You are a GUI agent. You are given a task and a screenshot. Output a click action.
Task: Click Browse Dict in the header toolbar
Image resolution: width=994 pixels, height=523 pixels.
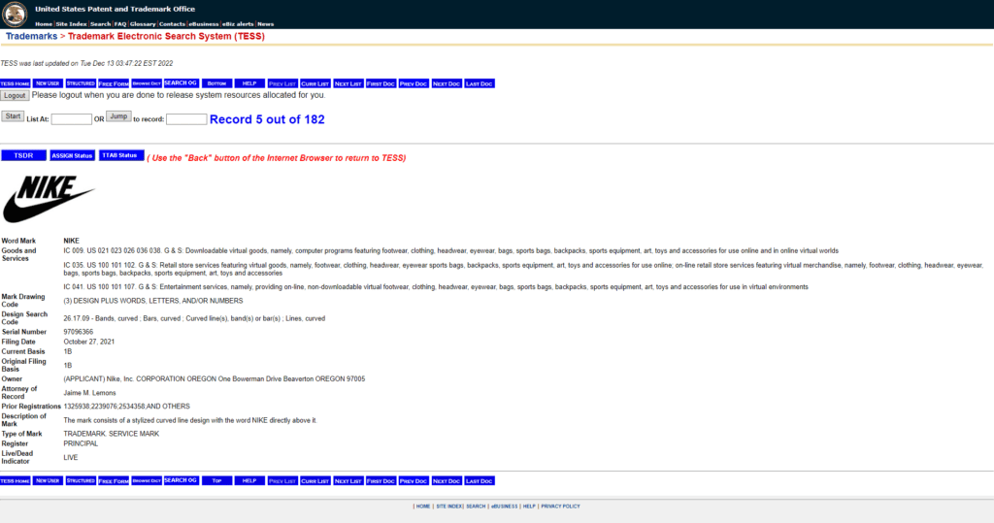[147, 83]
